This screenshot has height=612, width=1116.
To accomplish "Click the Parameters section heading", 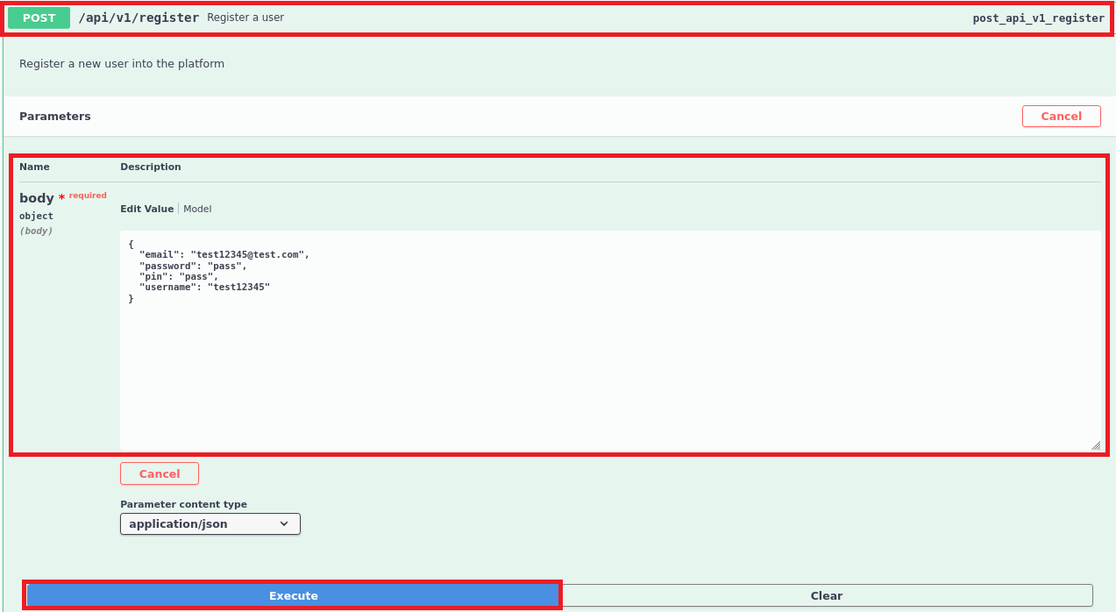I will tap(55, 117).
